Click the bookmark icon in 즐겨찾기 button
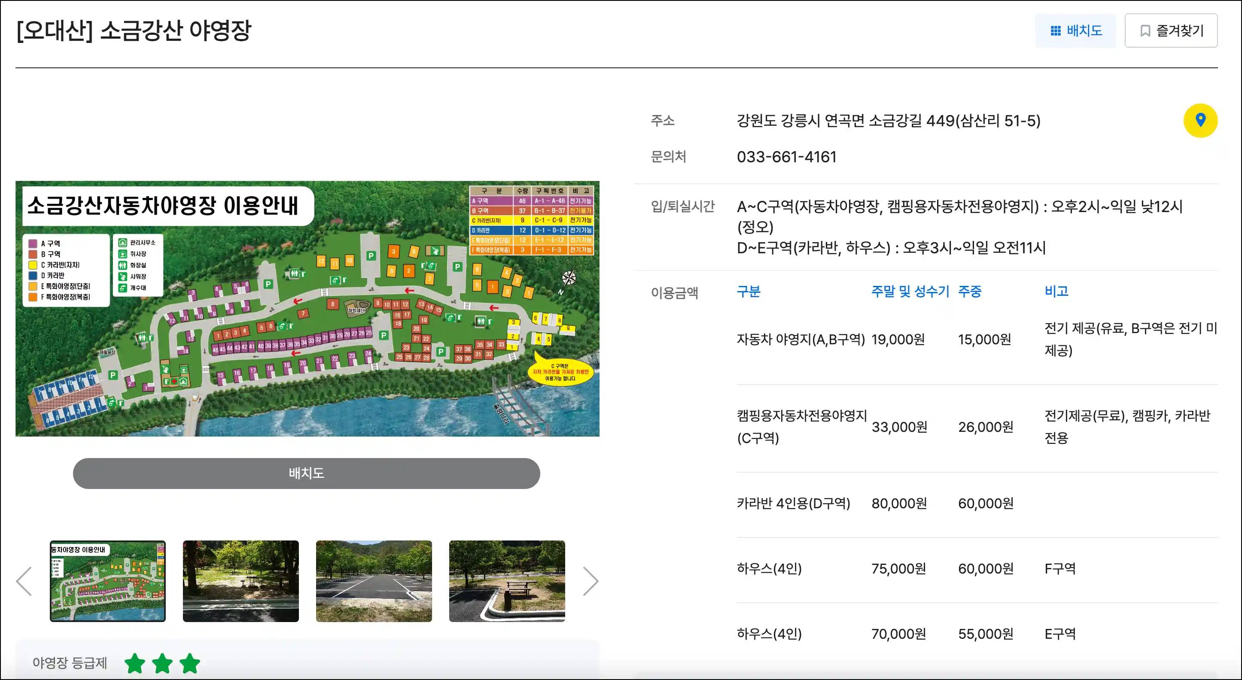 pyautogui.click(x=1145, y=31)
